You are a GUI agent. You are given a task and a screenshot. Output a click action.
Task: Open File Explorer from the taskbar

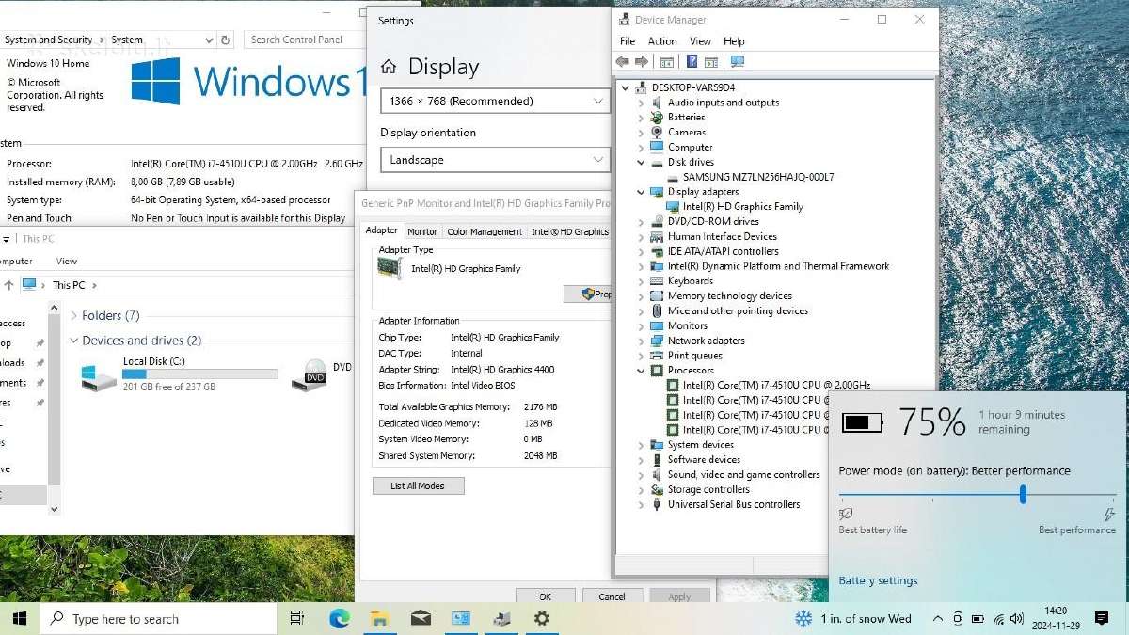tap(379, 619)
